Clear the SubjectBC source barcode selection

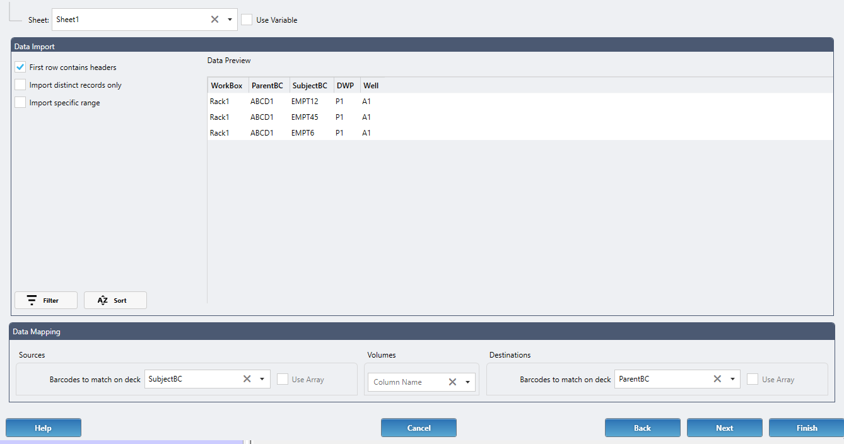(247, 379)
